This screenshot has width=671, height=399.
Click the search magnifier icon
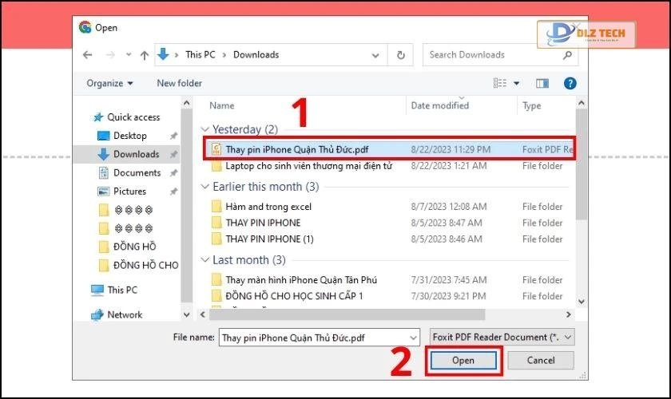click(x=568, y=55)
